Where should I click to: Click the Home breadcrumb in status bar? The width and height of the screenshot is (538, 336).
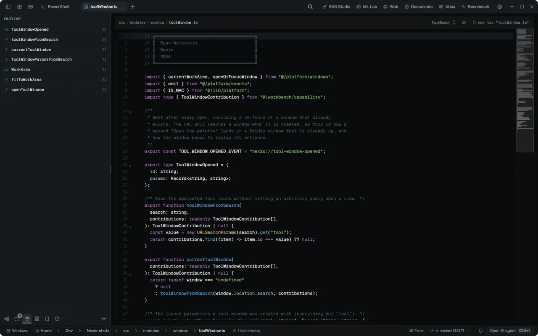(43, 331)
